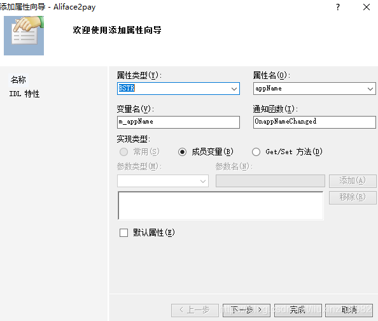Click the 属性类型(Y) label
378x321 pixels.
[x=139, y=75]
